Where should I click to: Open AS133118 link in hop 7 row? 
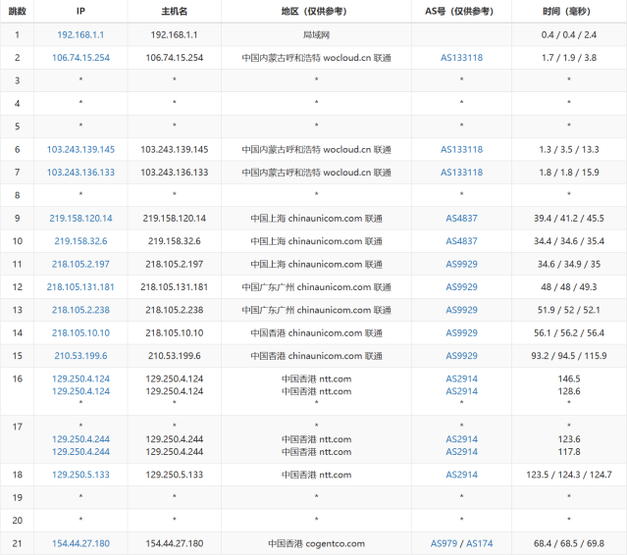click(x=461, y=173)
